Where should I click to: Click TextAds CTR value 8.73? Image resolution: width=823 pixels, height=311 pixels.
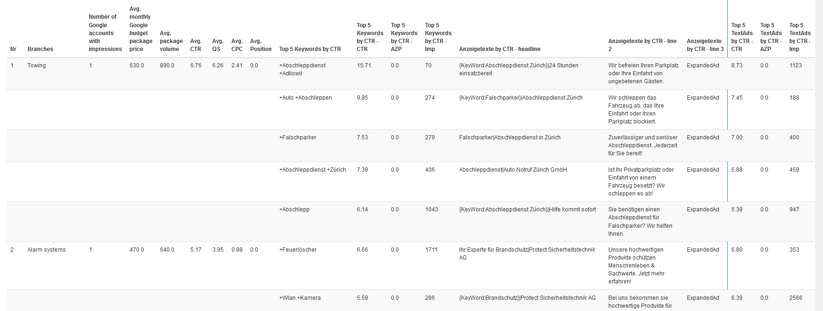737,65
